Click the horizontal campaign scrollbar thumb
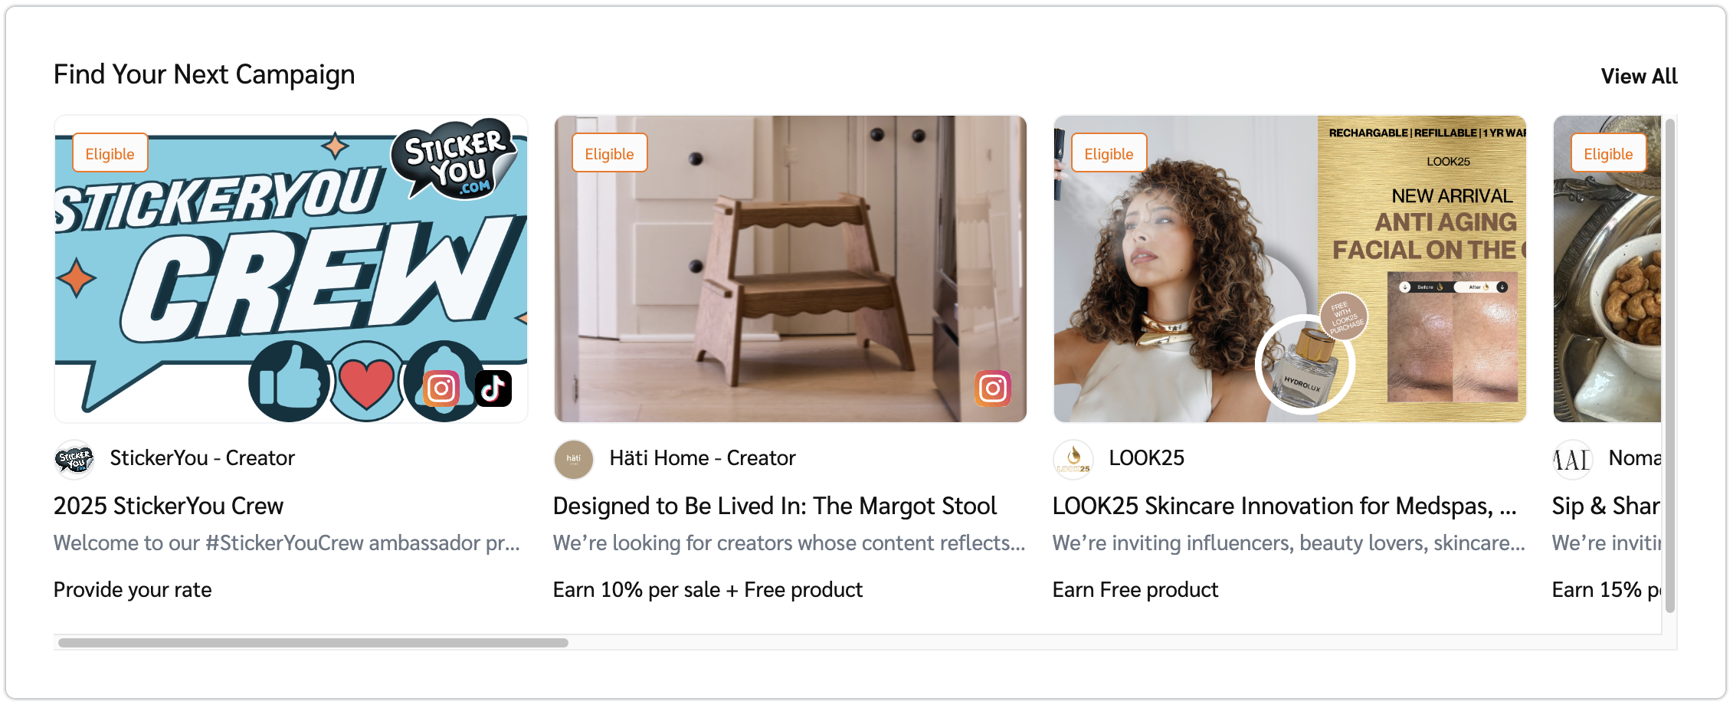 click(x=313, y=643)
